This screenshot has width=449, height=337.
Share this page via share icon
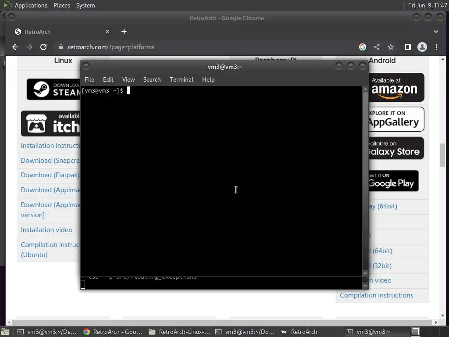point(377,47)
